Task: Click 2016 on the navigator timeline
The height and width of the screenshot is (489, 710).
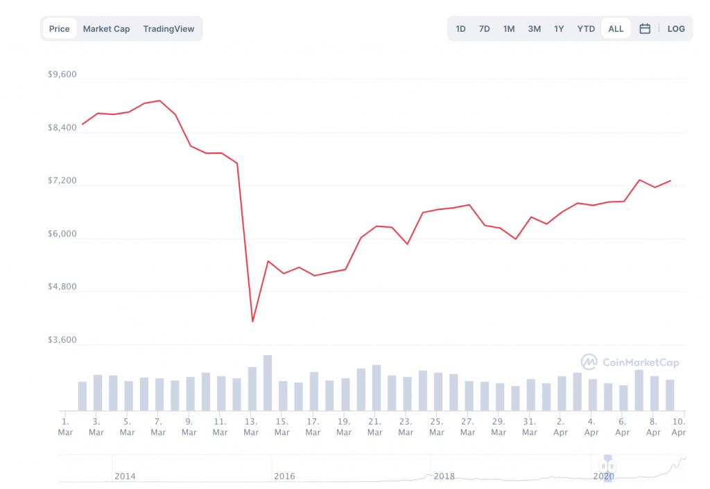Action: (285, 477)
